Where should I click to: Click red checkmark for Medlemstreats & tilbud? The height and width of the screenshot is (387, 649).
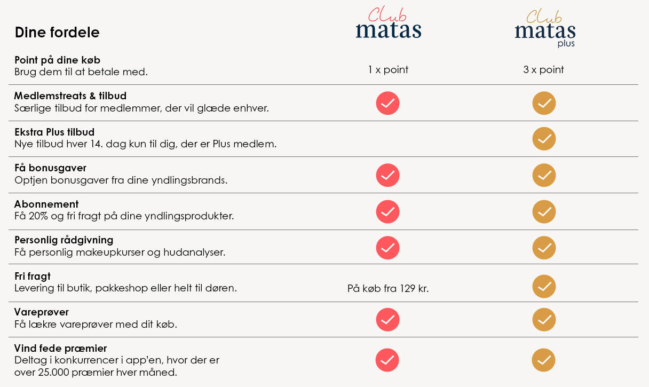[x=387, y=103]
